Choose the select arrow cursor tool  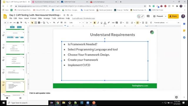[x=32, y=23]
